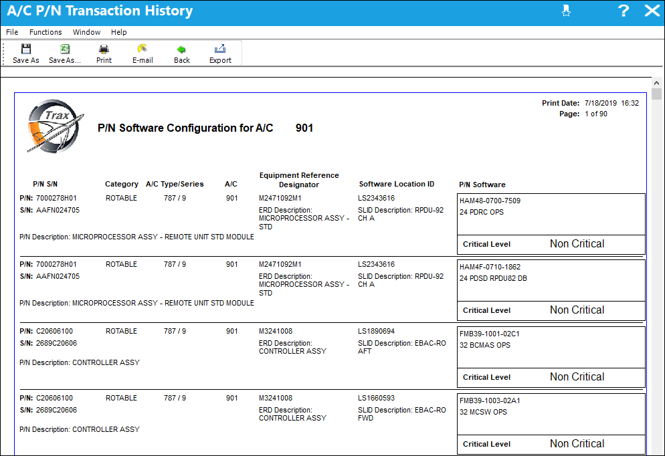This screenshot has height=456, width=665.
Task: Click the Print toolbar icon
Action: tap(104, 49)
